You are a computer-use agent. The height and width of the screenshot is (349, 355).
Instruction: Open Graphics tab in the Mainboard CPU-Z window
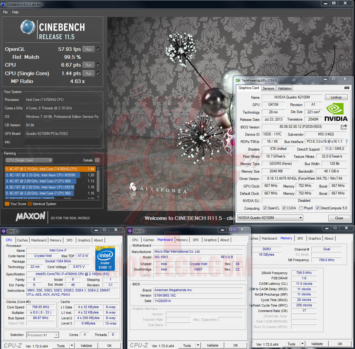(x=210, y=240)
